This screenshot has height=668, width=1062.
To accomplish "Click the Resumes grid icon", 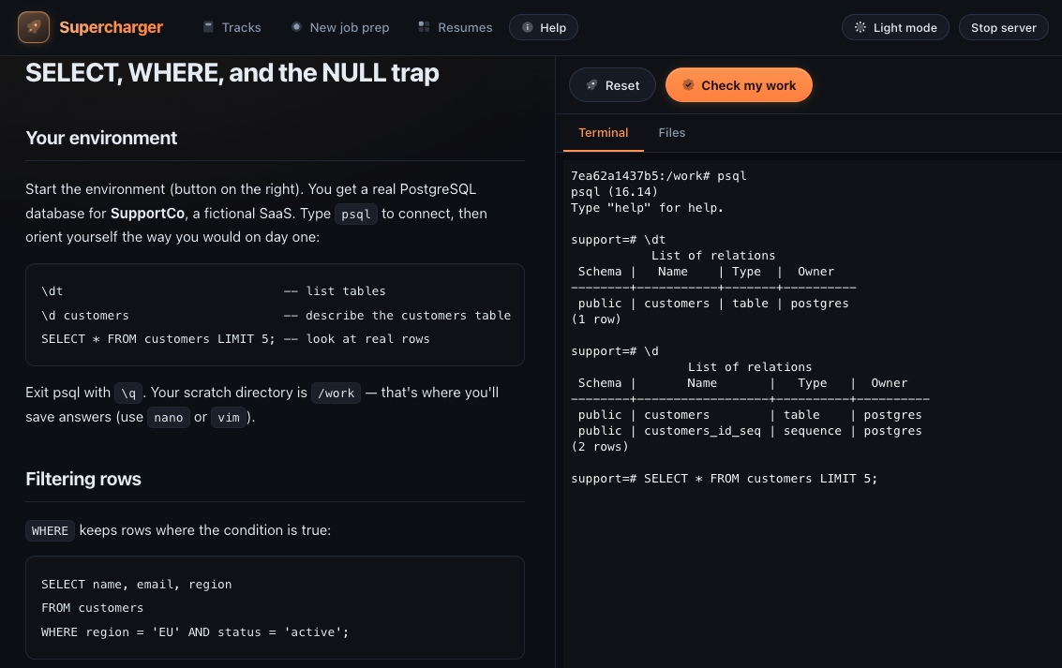I will coord(424,27).
